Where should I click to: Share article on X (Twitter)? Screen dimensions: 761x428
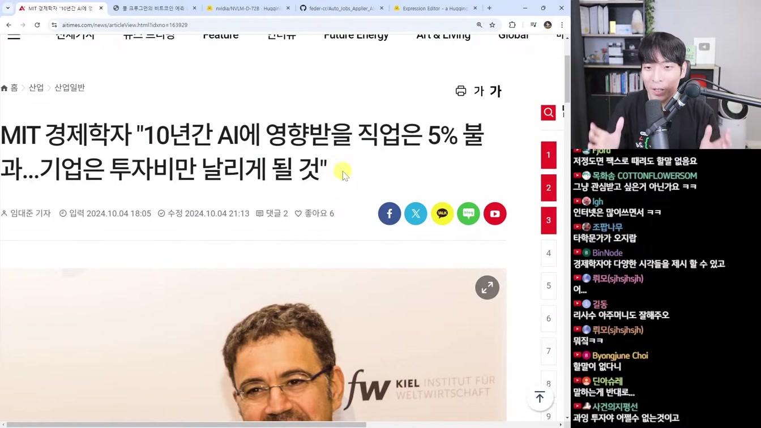point(416,213)
